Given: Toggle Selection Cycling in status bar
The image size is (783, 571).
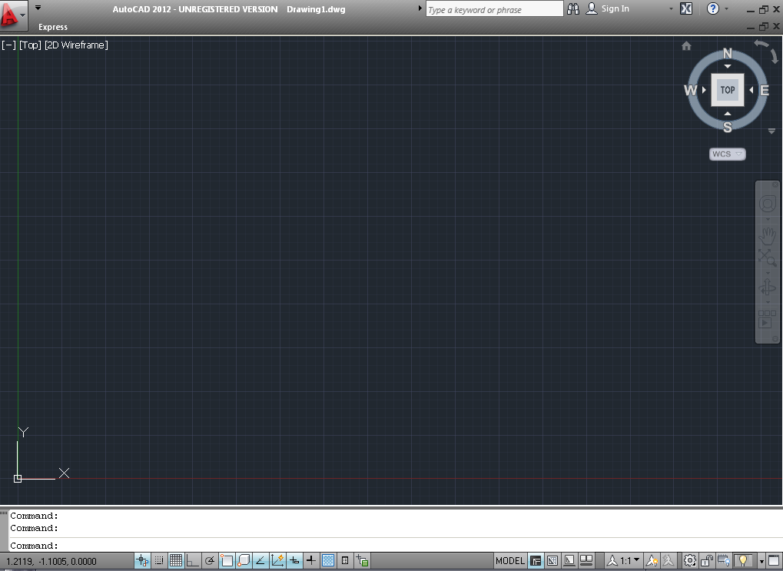Looking at the screenshot, I should tap(363, 560).
